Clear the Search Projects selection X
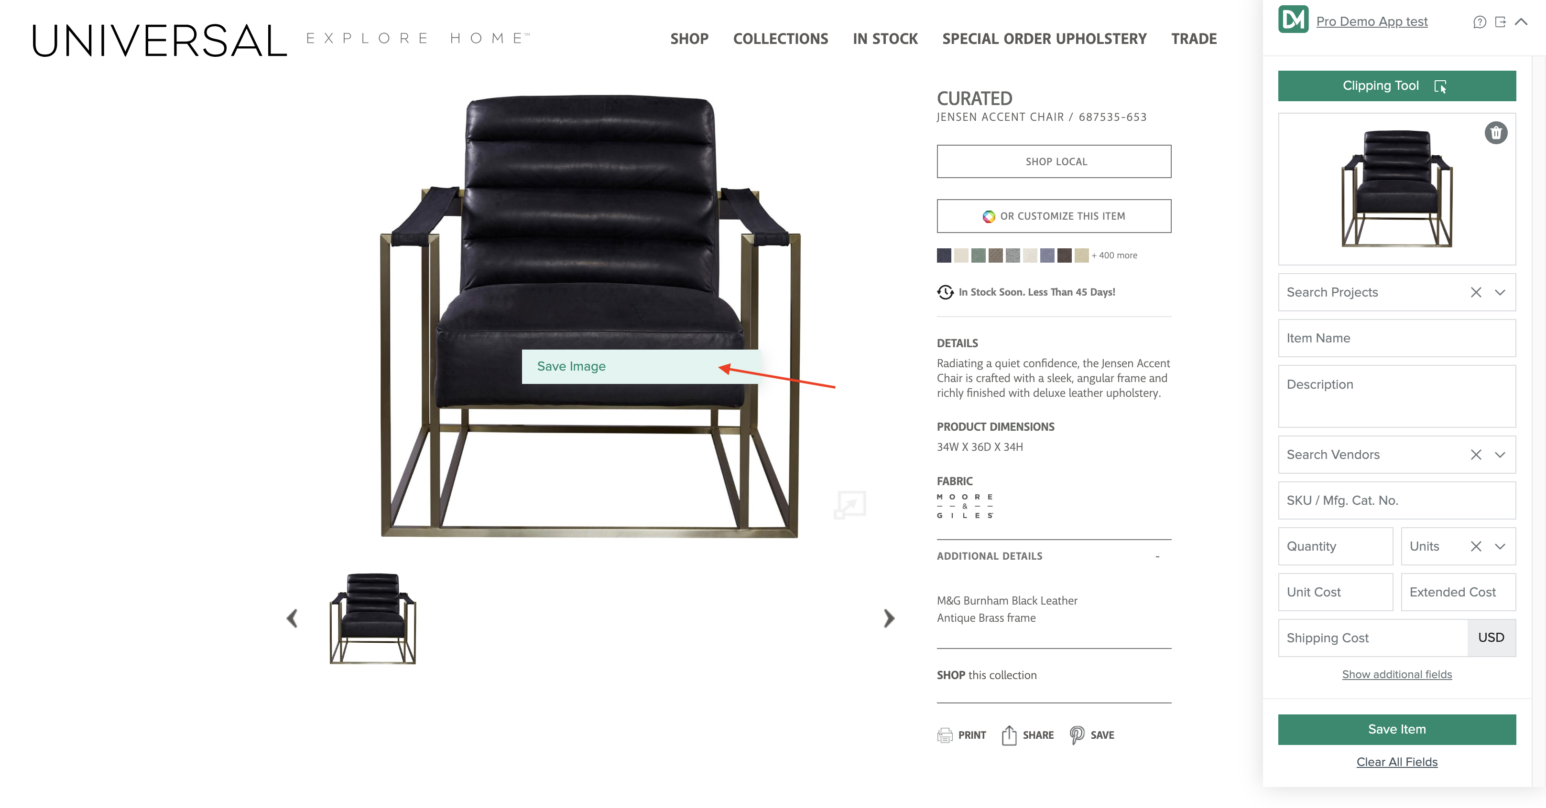The width and height of the screenshot is (1546, 808). pos(1476,293)
